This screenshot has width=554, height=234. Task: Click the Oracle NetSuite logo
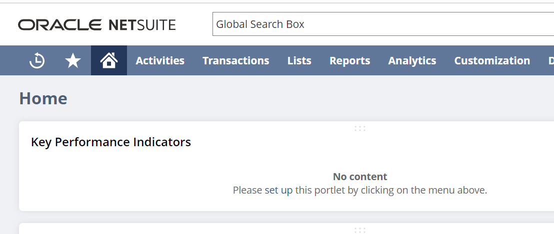click(97, 24)
